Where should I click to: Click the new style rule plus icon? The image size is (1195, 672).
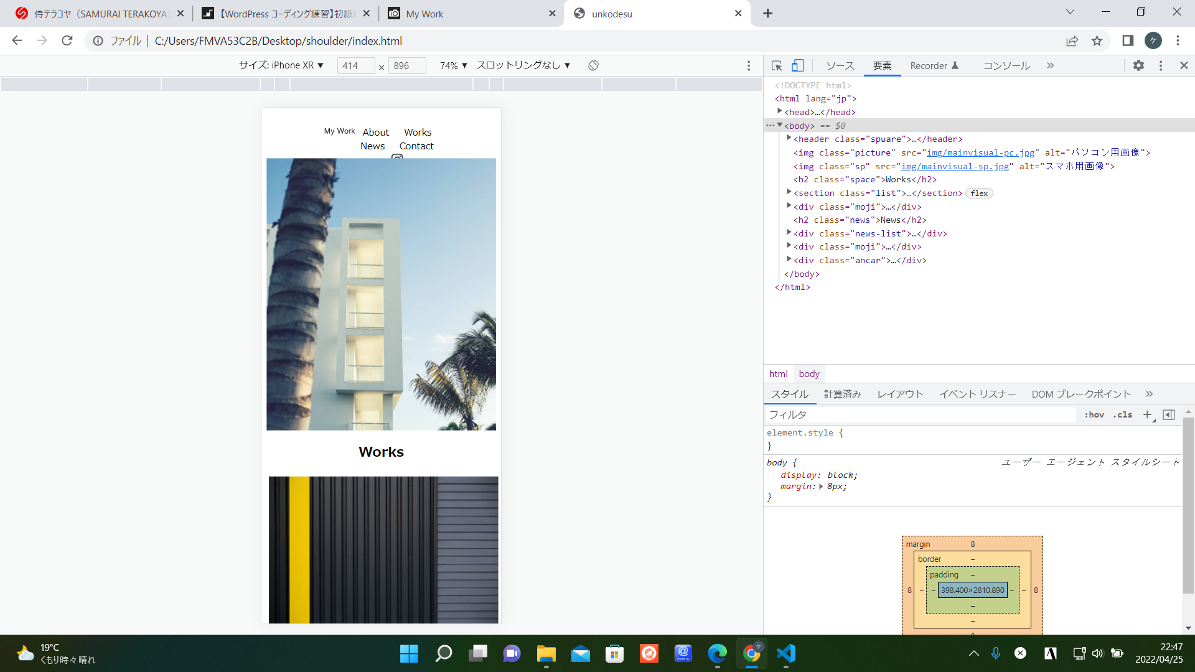[x=1147, y=414]
